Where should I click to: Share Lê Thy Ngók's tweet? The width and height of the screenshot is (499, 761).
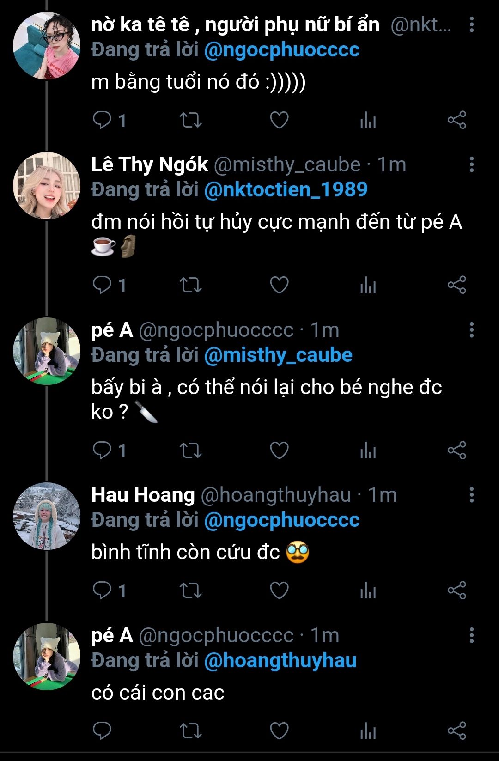coord(456,285)
